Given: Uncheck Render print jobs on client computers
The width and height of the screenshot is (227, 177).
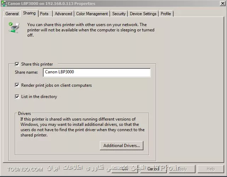Looking at the screenshot, I should [x=17, y=85].
